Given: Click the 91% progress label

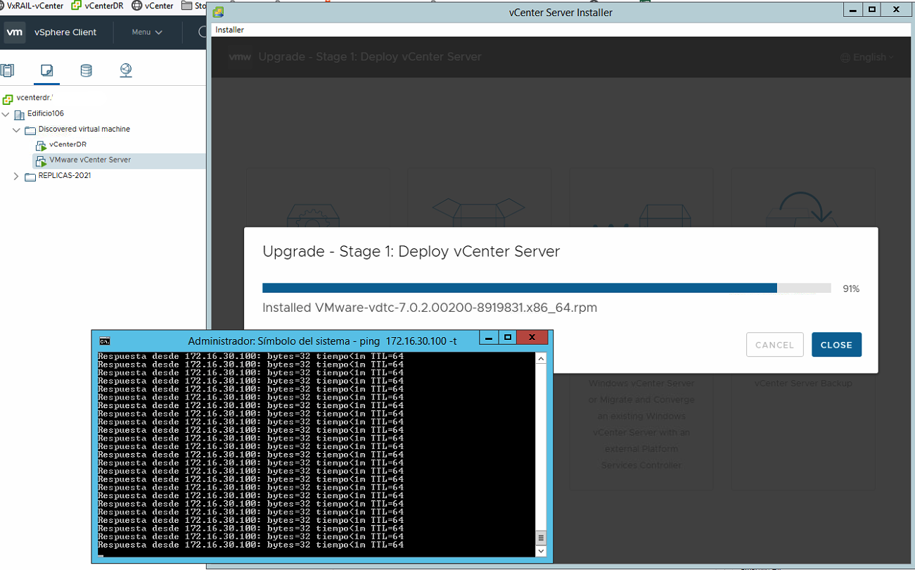Looking at the screenshot, I should coord(851,289).
